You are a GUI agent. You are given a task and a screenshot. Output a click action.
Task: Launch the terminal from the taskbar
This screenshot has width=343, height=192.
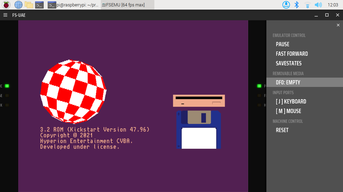(39, 5)
